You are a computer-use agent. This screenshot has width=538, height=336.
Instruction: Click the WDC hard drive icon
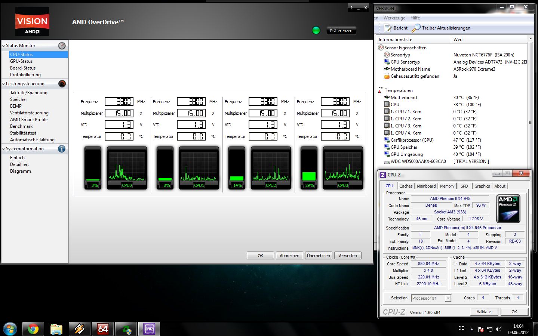[387, 161]
